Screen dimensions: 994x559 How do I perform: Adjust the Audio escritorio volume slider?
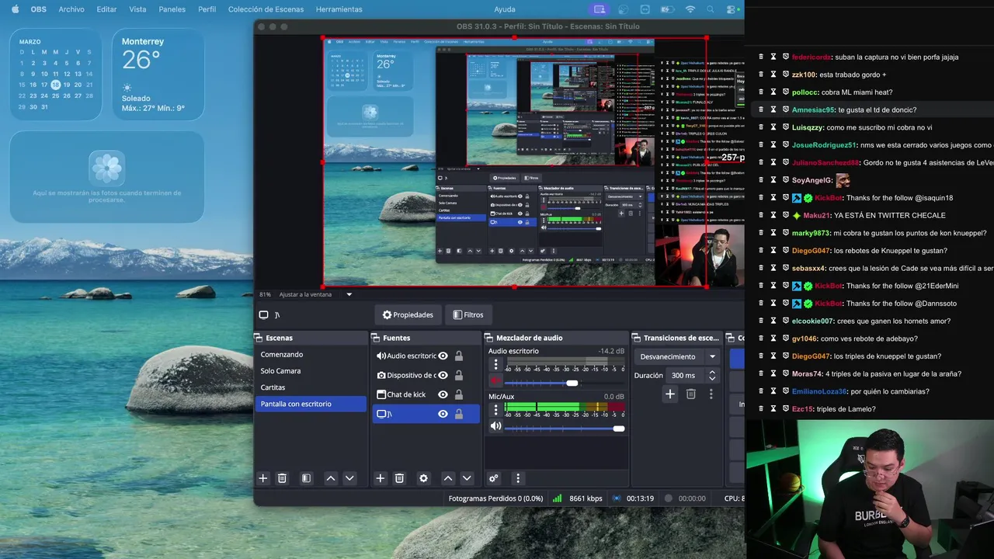pos(572,383)
